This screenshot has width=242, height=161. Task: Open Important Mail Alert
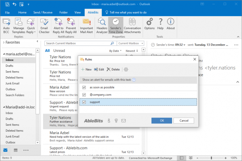click(87, 26)
